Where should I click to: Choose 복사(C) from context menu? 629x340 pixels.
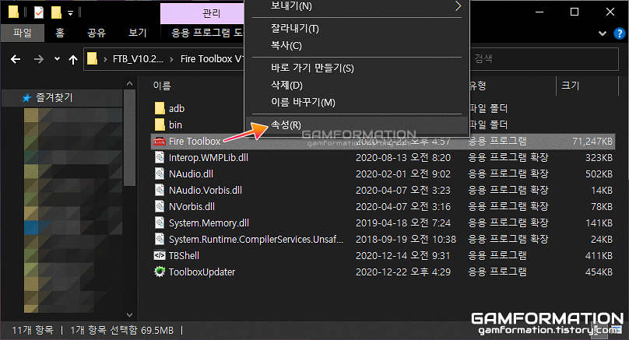pos(357,46)
